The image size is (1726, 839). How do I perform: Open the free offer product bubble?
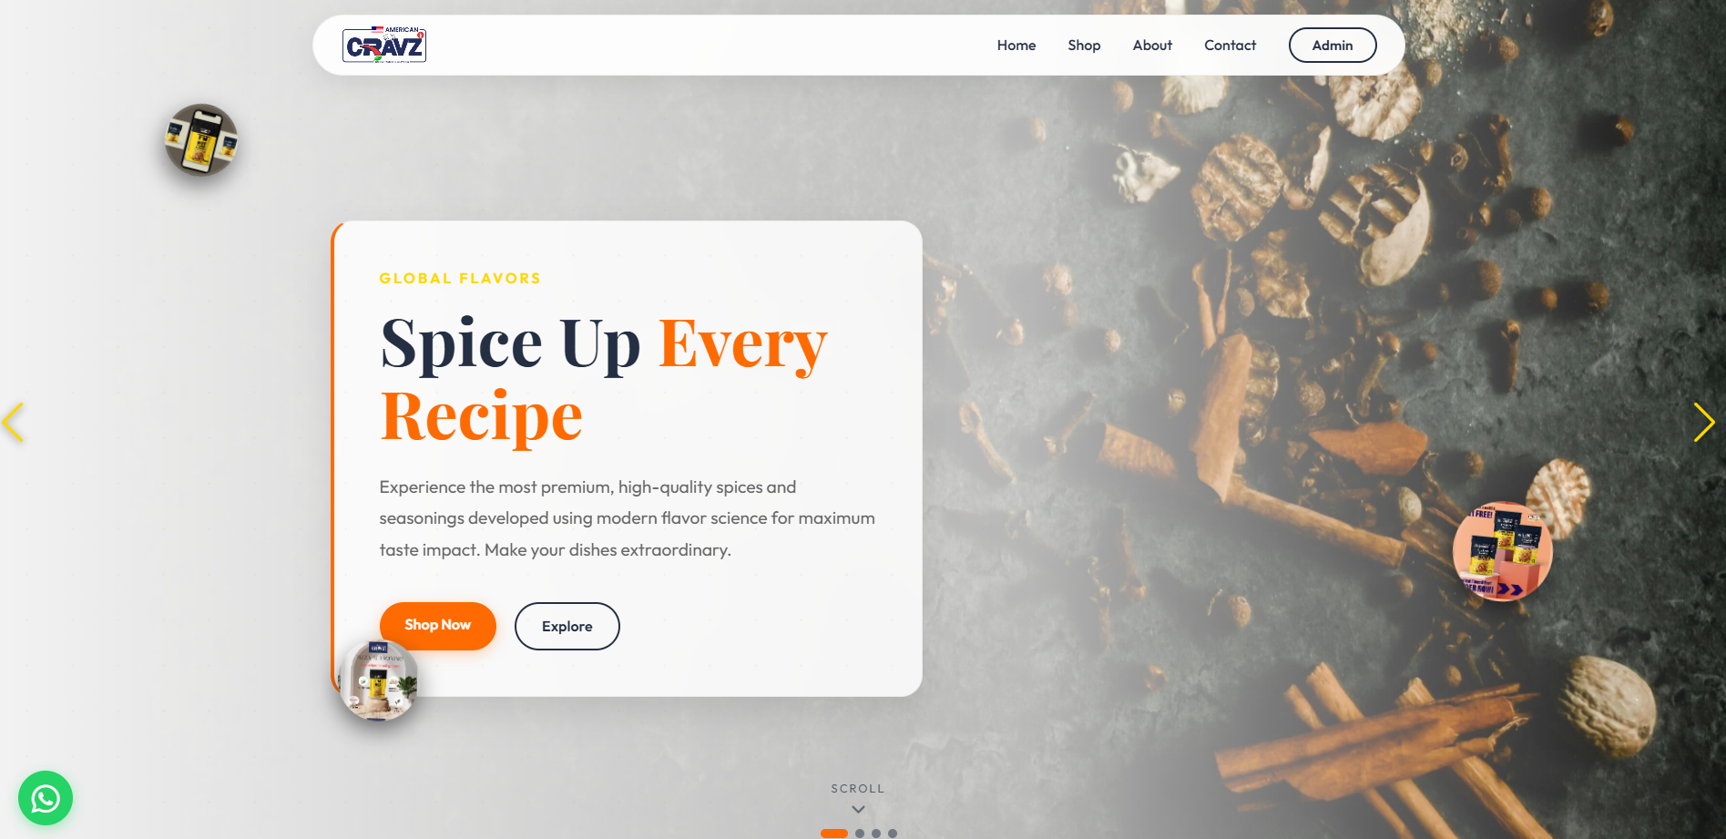[1503, 551]
